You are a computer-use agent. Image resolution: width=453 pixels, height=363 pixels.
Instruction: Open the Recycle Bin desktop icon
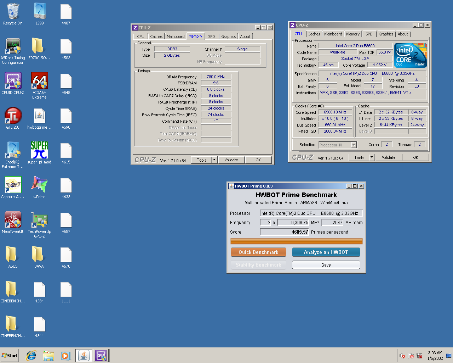(x=13, y=14)
